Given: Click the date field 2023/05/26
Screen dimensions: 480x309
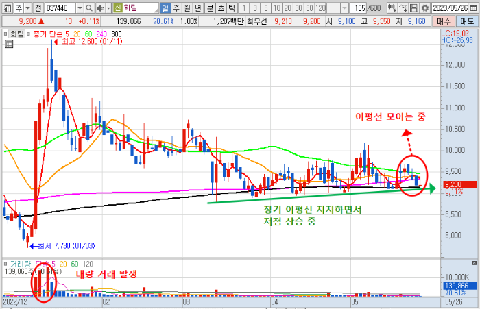Looking at the screenshot, I should (x=450, y=8).
